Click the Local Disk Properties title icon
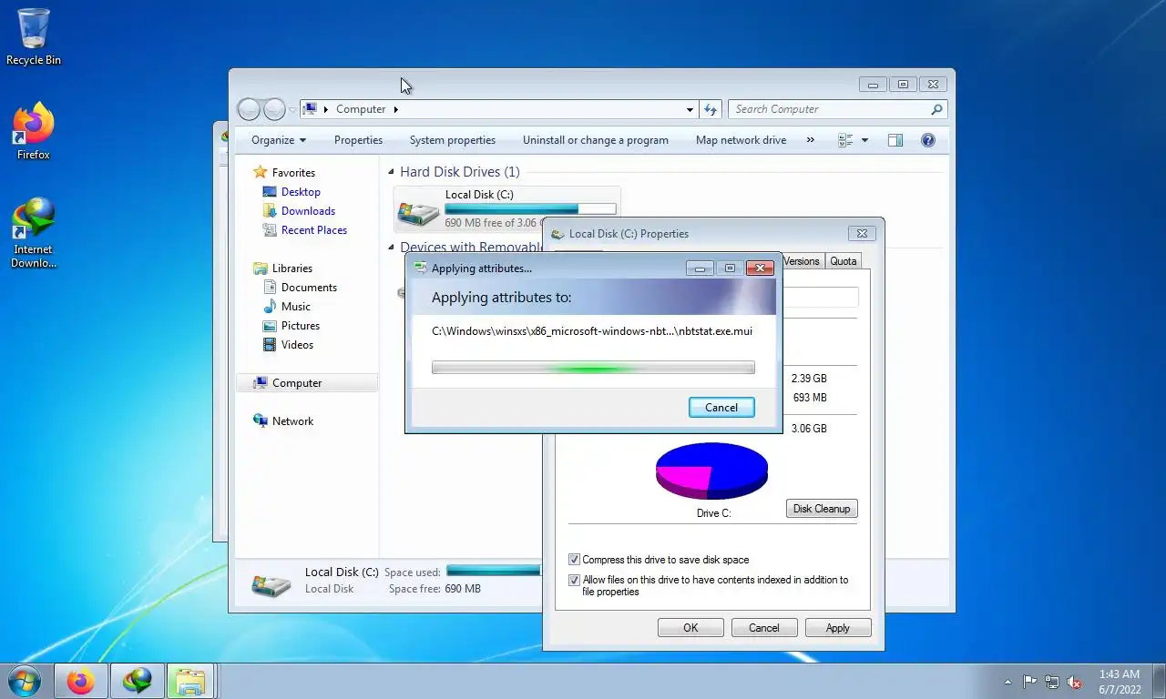This screenshot has height=699, width=1166. click(557, 234)
